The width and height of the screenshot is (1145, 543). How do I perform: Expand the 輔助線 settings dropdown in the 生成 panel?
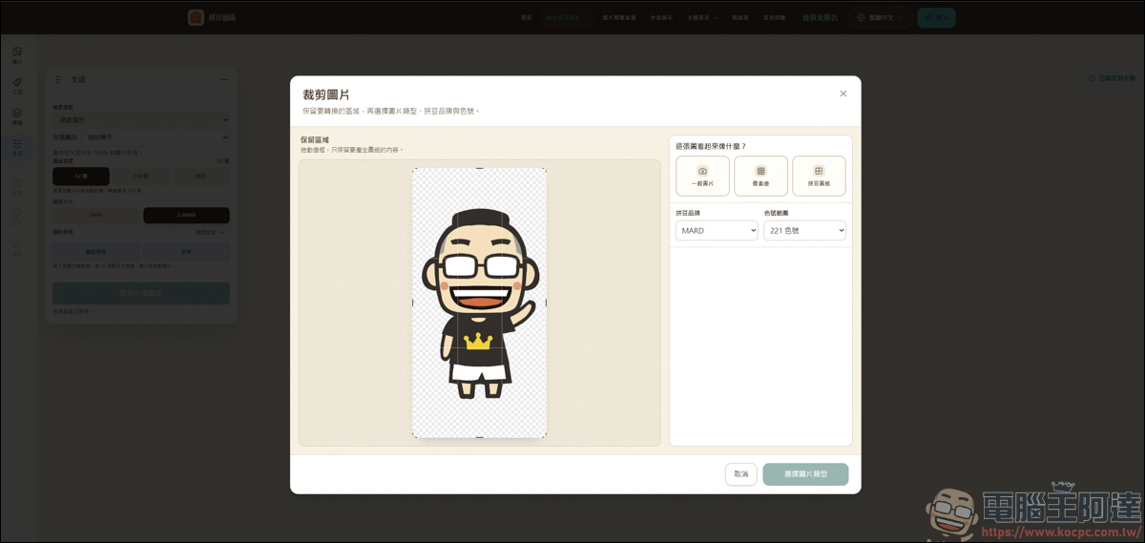(210, 232)
